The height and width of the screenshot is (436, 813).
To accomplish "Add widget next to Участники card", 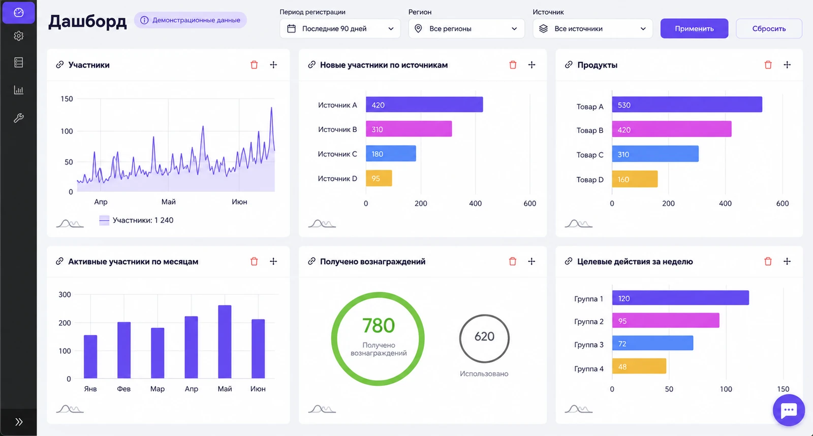I will coord(273,64).
